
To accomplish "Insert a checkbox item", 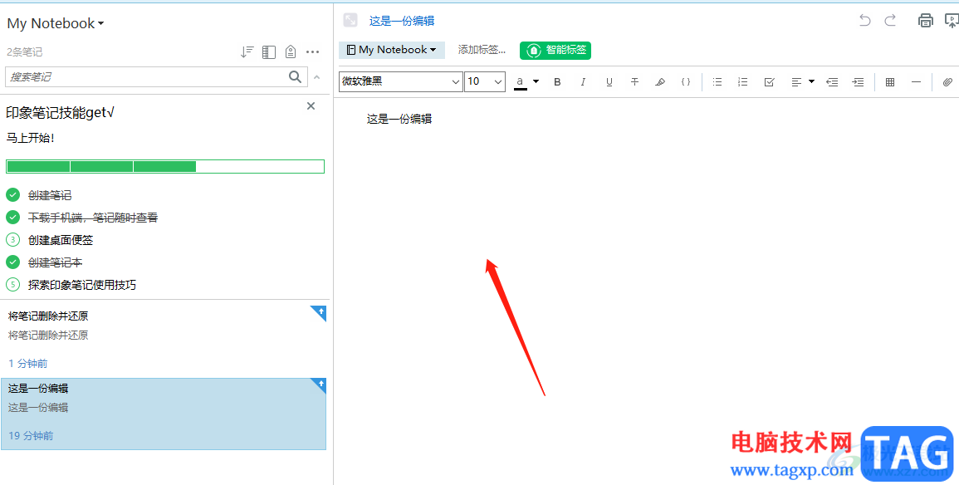I will pyautogui.click(x=770, y=82).
